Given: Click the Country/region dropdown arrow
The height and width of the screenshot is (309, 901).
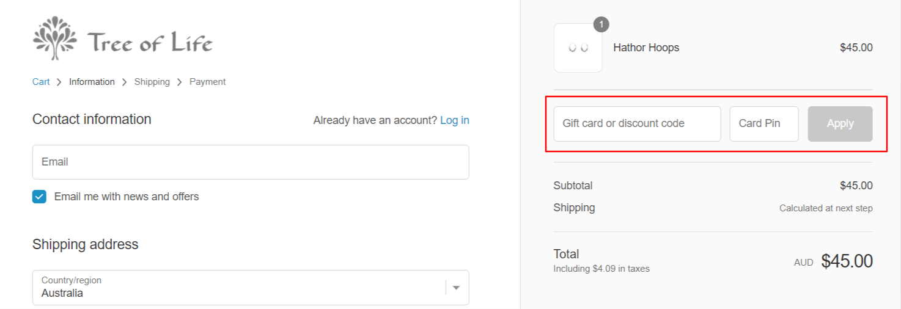Looking at the screenshot, I should coord(456,288).
